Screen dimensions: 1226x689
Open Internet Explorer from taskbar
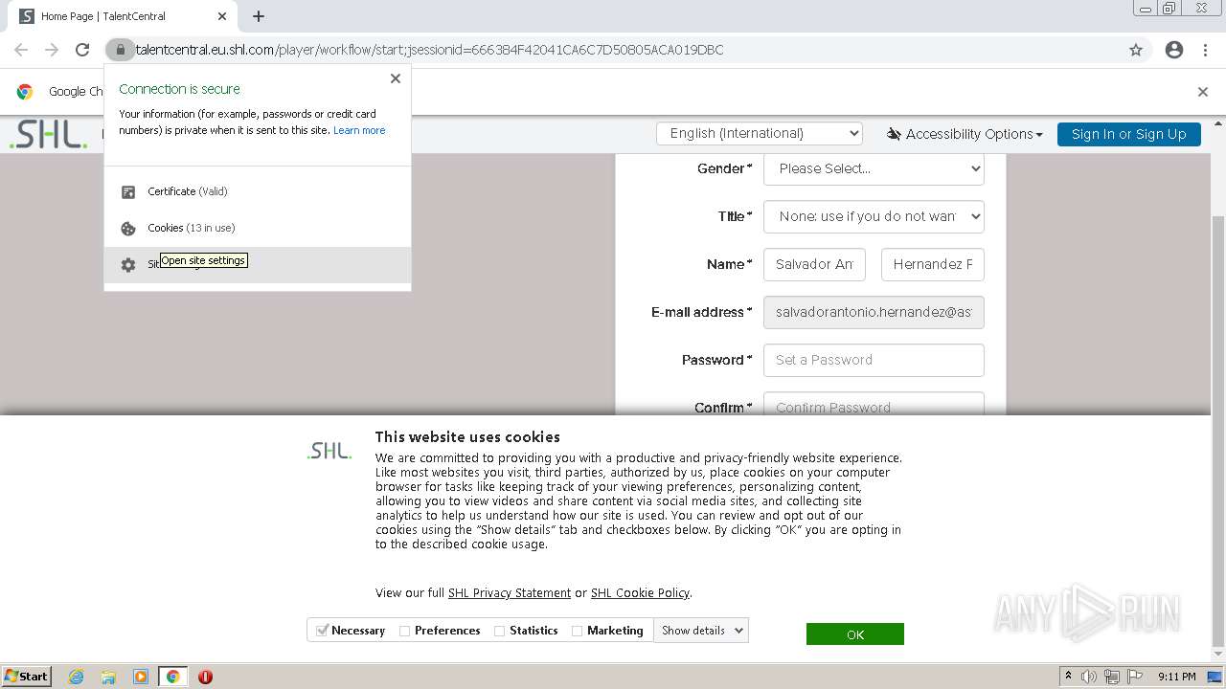(76, 677)
